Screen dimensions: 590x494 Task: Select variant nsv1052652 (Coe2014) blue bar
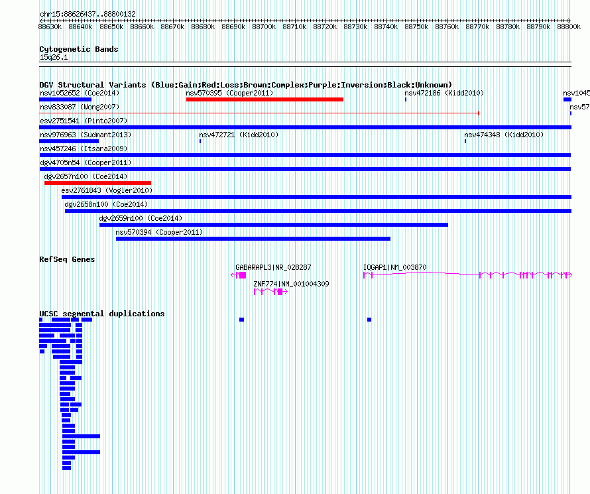[65, 99]
